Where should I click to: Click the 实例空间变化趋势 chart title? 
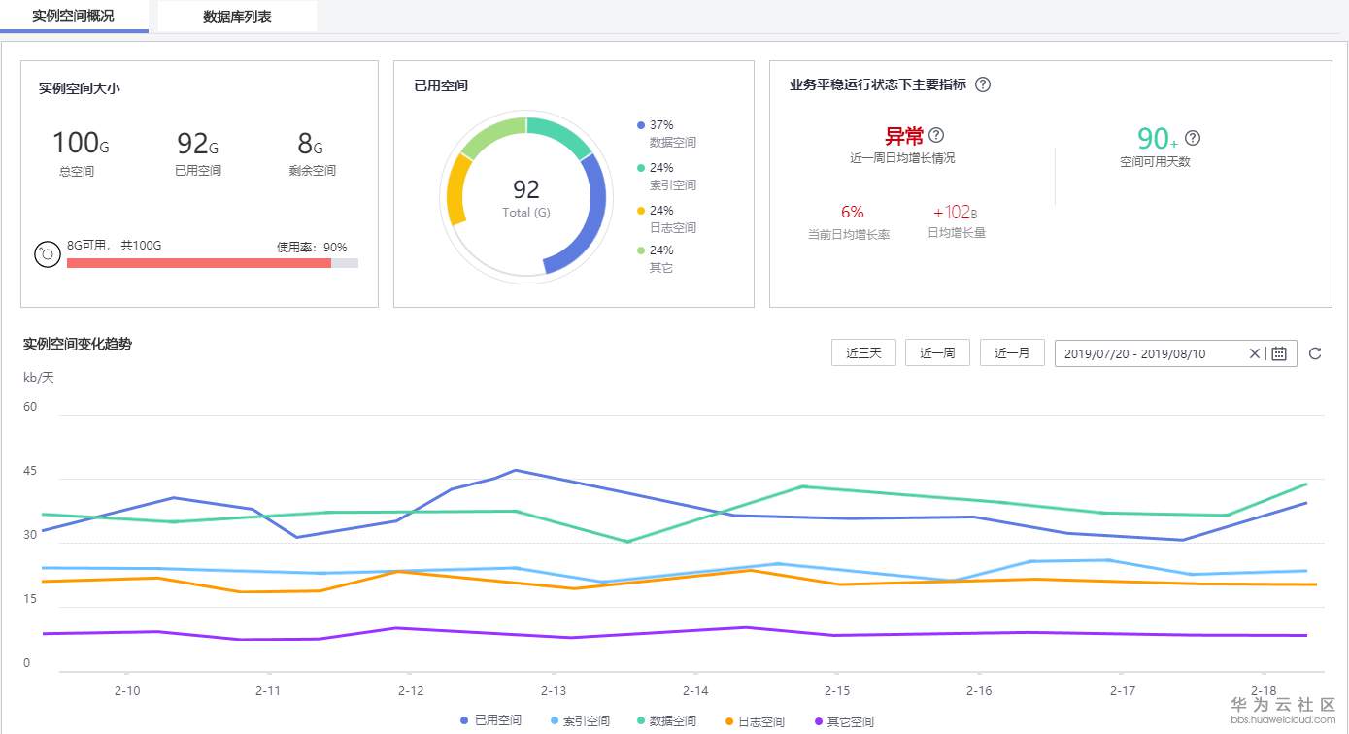pyautogui.click(x=78, y=344)
